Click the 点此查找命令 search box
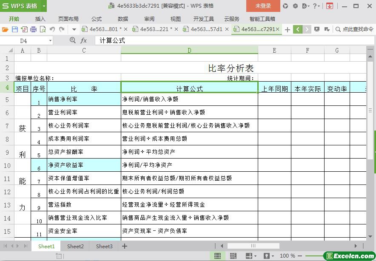Viewport: 376px width, 261px height. coord(355,29)
